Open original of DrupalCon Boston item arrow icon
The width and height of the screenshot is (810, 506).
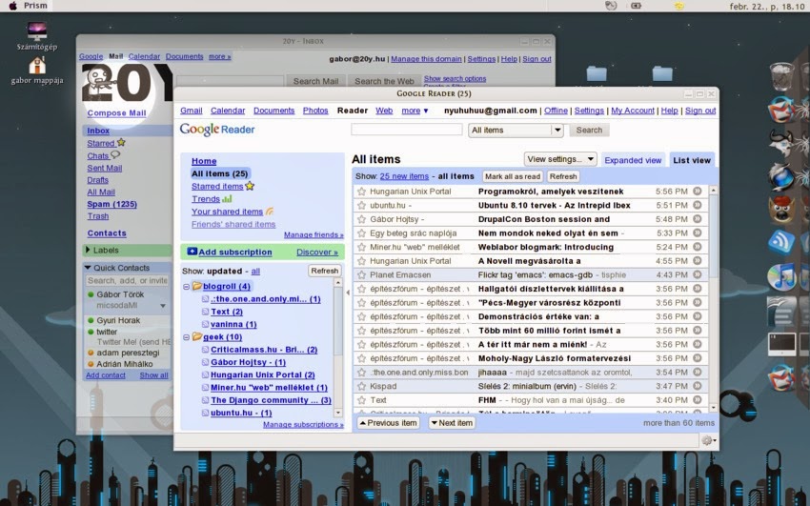coord(698,219)
